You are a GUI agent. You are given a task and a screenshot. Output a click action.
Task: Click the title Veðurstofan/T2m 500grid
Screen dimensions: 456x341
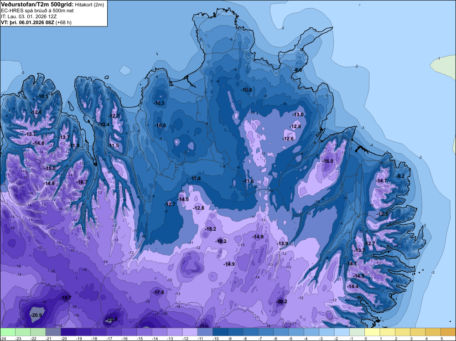coord(37,4)
